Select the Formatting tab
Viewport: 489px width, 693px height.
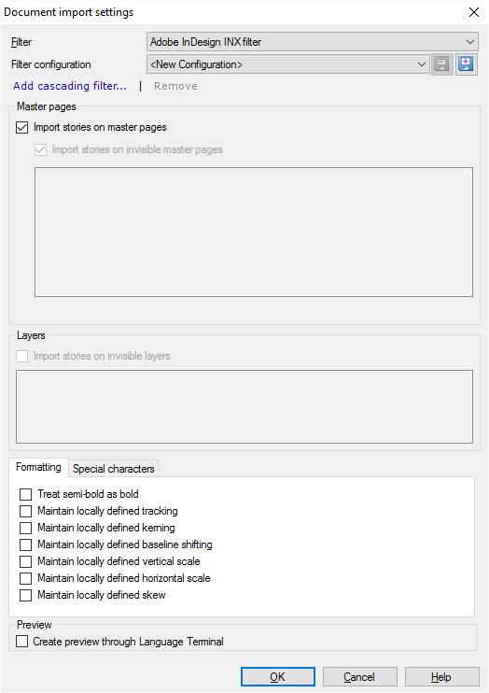point(38,467)
